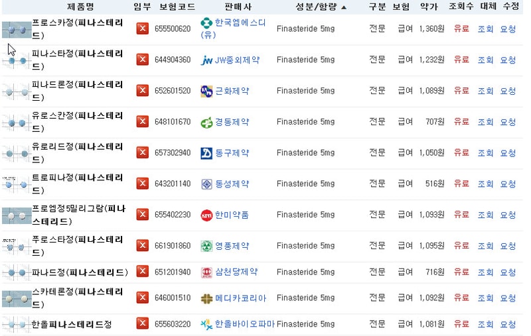Click the red X icon for 파나드정

(142, 272)
